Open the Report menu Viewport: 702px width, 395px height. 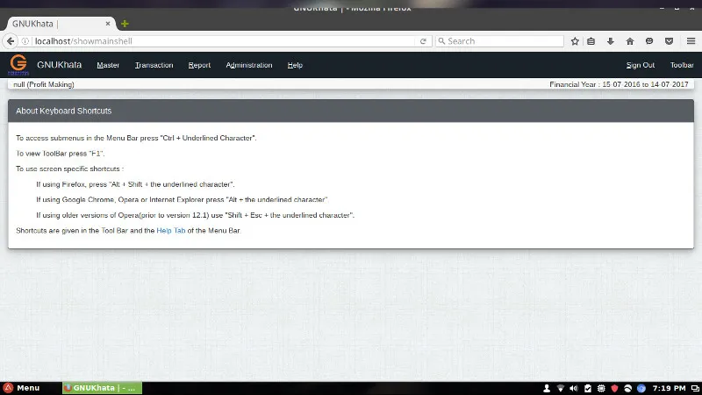[199, 65]
